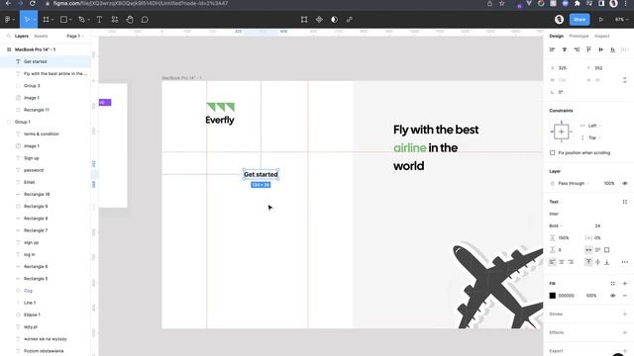Open text styles icon in Text section
The width and height of the screenshot is (634, 356).
(x=625, y=202)
